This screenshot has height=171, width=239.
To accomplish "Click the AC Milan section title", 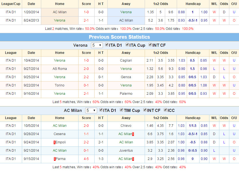I will pos(73,111).
